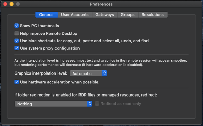Open Graphics interpolation level dropdown
This screenshot has width=203, height=126.
(88, 73)
